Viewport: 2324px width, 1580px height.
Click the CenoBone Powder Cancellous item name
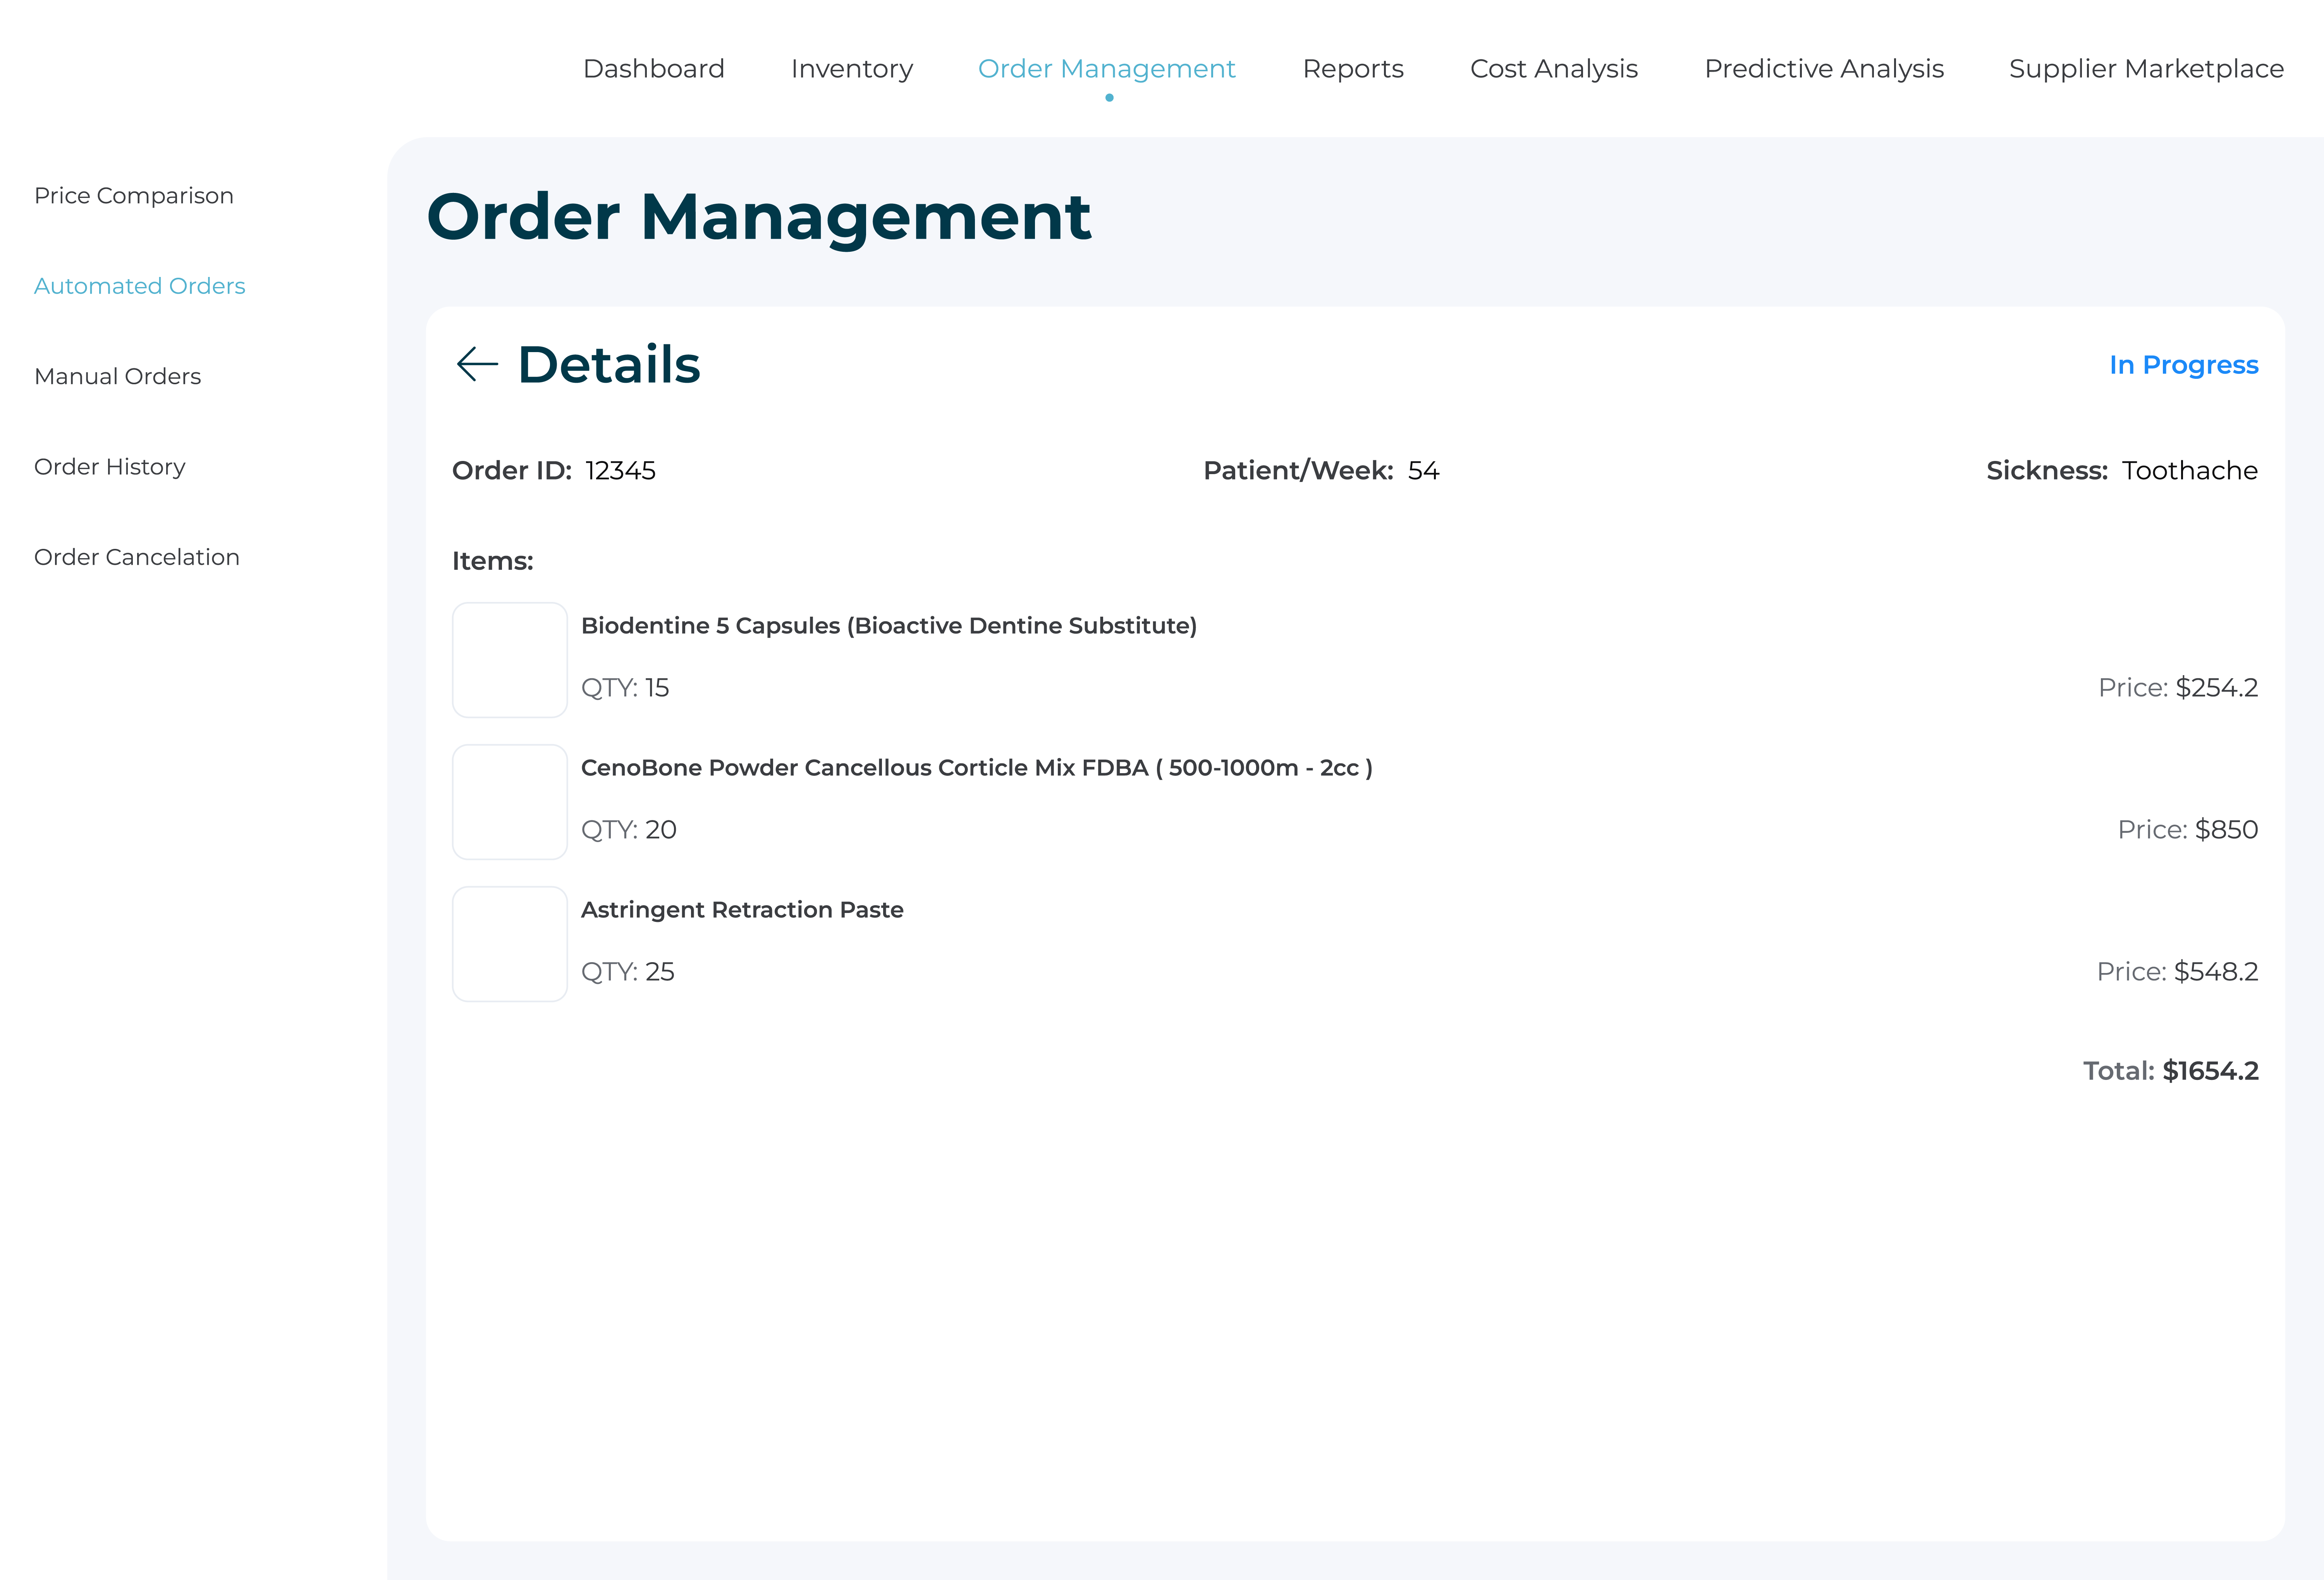976,768
